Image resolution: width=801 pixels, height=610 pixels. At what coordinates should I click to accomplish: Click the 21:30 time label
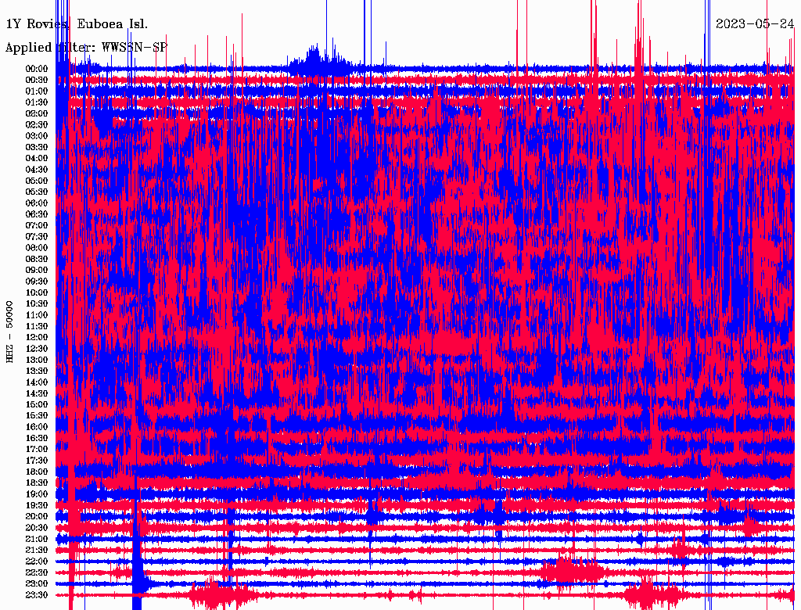[38, 550]
